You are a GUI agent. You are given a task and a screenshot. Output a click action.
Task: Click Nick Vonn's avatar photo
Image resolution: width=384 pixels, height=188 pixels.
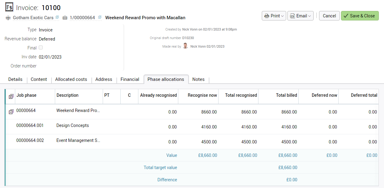coord(185,46)
